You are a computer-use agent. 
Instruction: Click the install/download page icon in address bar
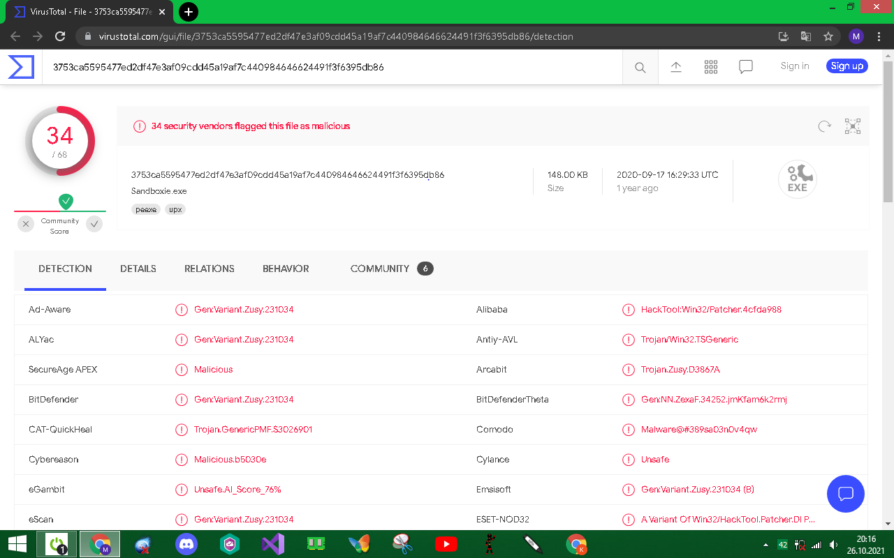point(784,36)
